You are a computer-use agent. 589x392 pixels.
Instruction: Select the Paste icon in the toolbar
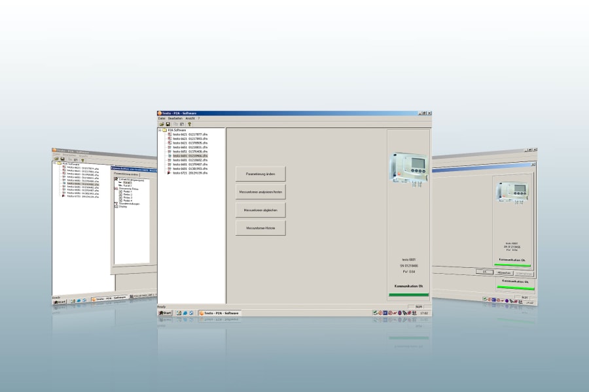(x=181, y=123)
